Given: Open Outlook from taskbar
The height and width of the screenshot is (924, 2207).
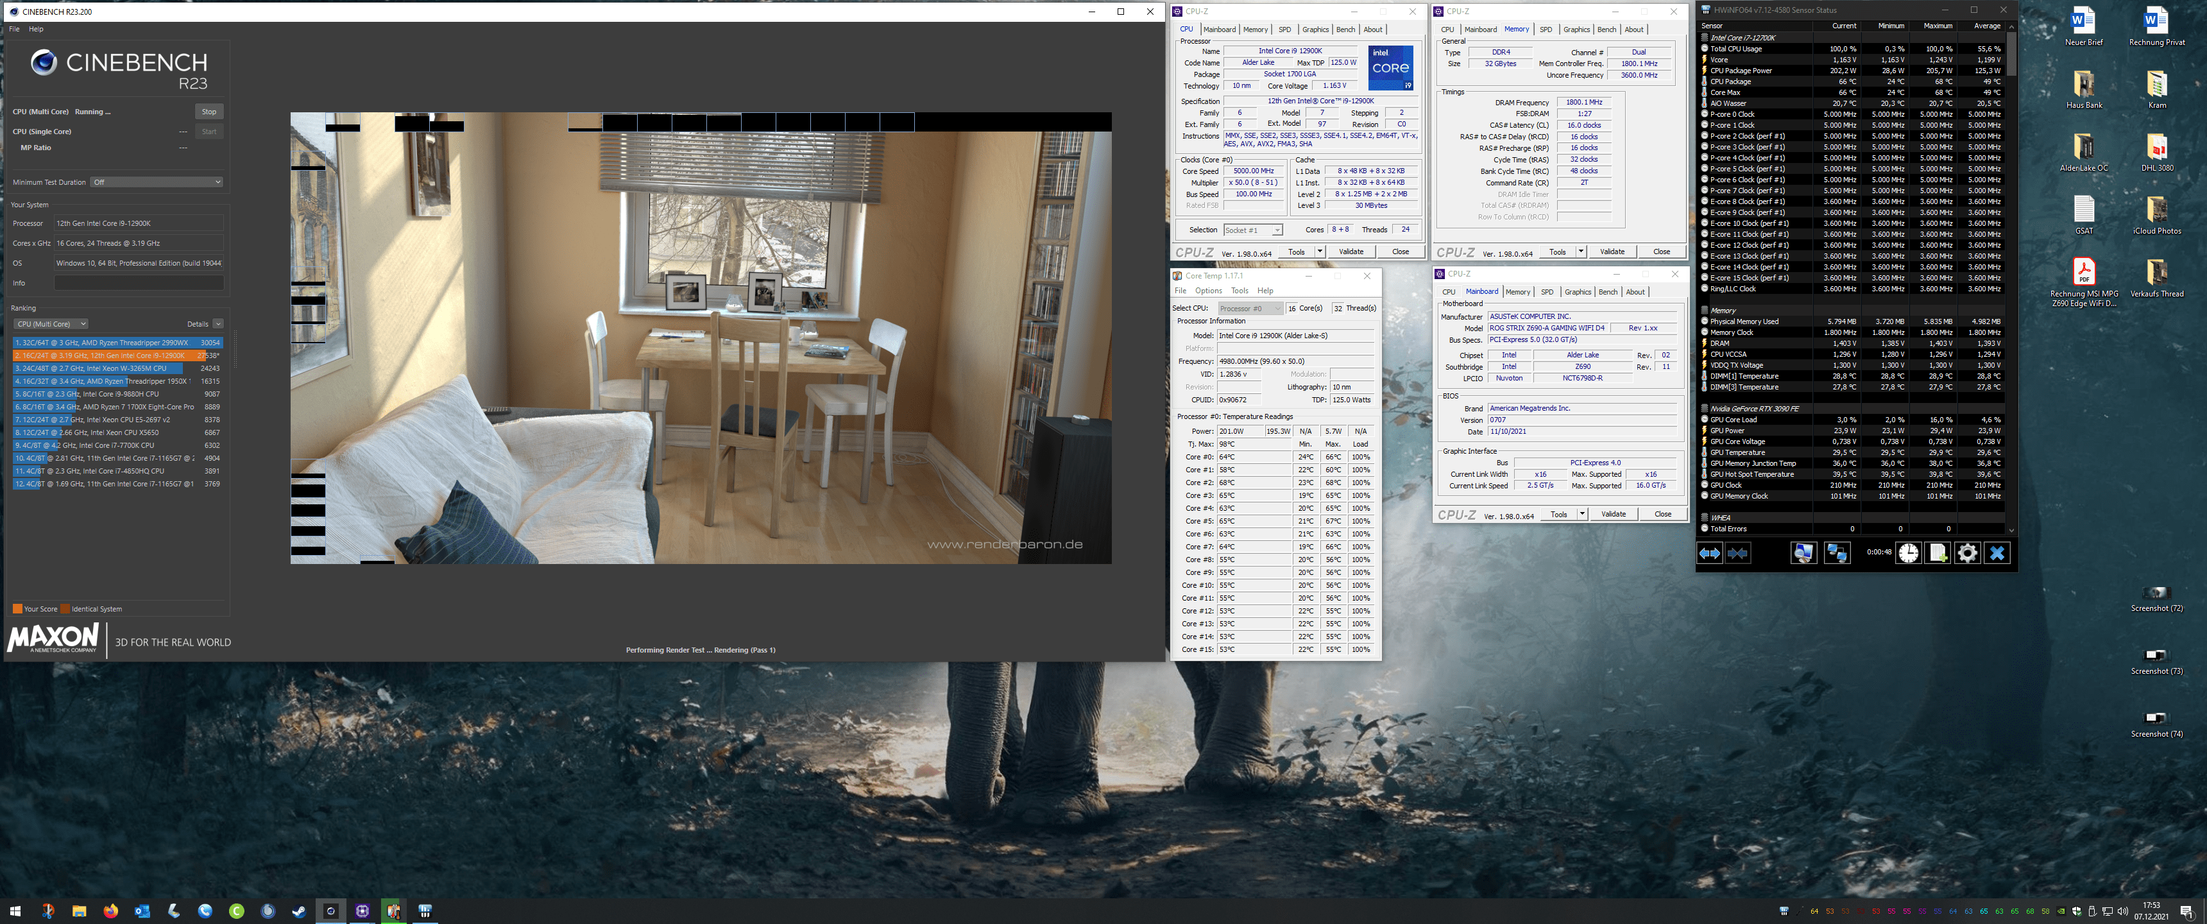Looking at the screenshot, I should (x=142, y=911).
